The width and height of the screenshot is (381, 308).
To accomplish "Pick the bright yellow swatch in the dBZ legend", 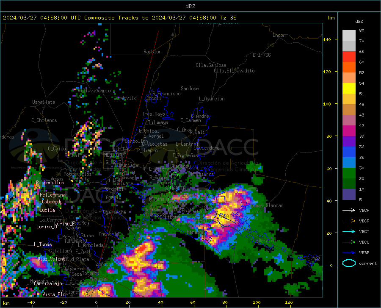I will pos(349,89).
